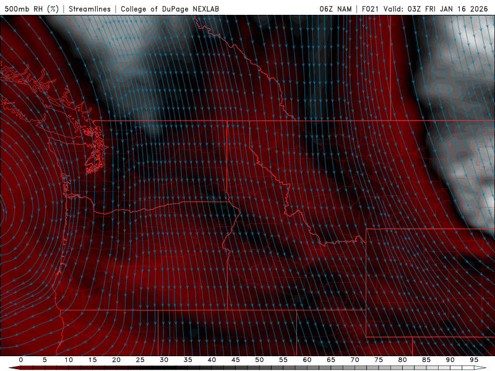Click the '90' value on the color scale
This screenshot has height=371, width=495.
click(450, 360)
